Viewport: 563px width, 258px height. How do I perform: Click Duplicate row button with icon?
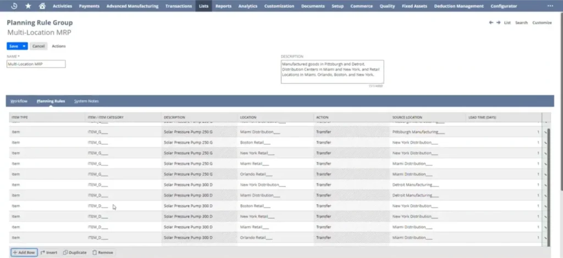(x=75, y=253)
